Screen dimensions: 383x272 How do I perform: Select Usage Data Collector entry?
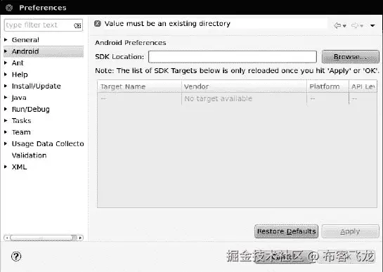point(48,143)
